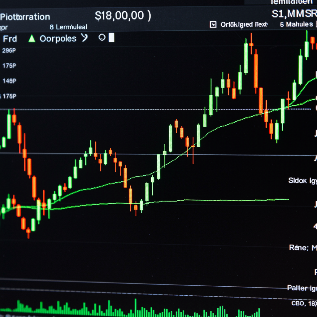Click the Orlokigied flext label
The image size is (317, 317).
tap(244, 24)
